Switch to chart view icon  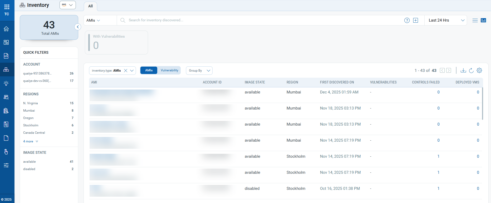(483, 20)
